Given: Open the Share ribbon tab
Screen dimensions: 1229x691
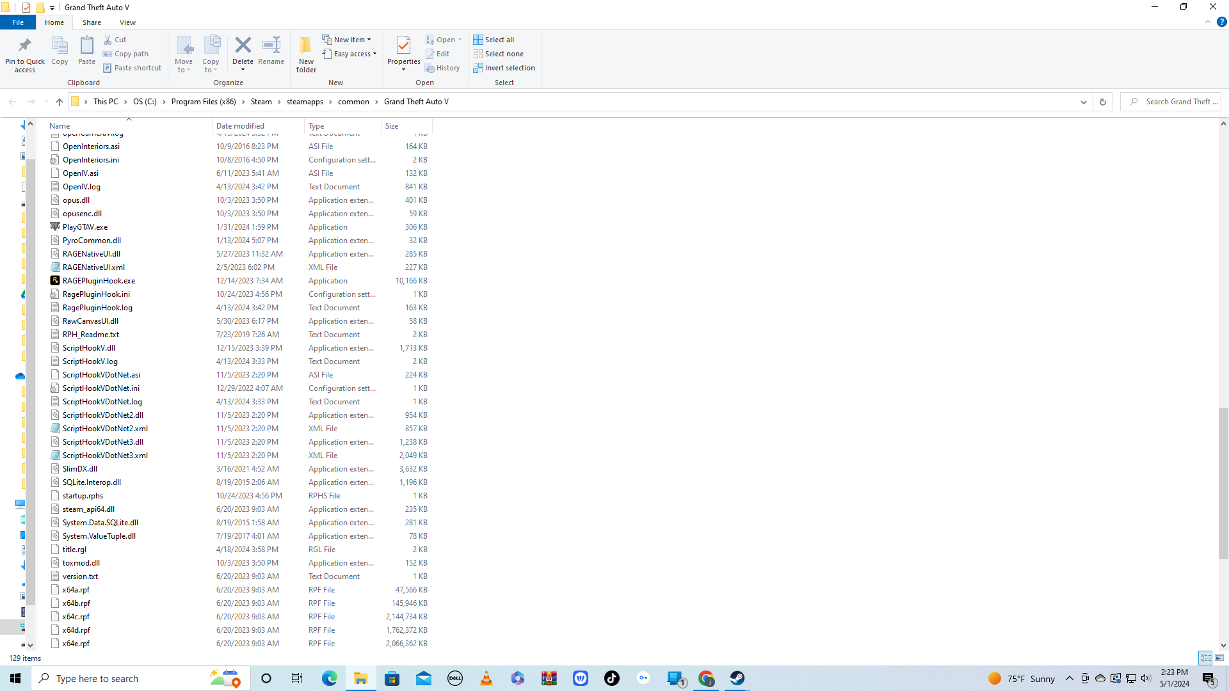Looking at the screenshot, I should tap(92, 22).
